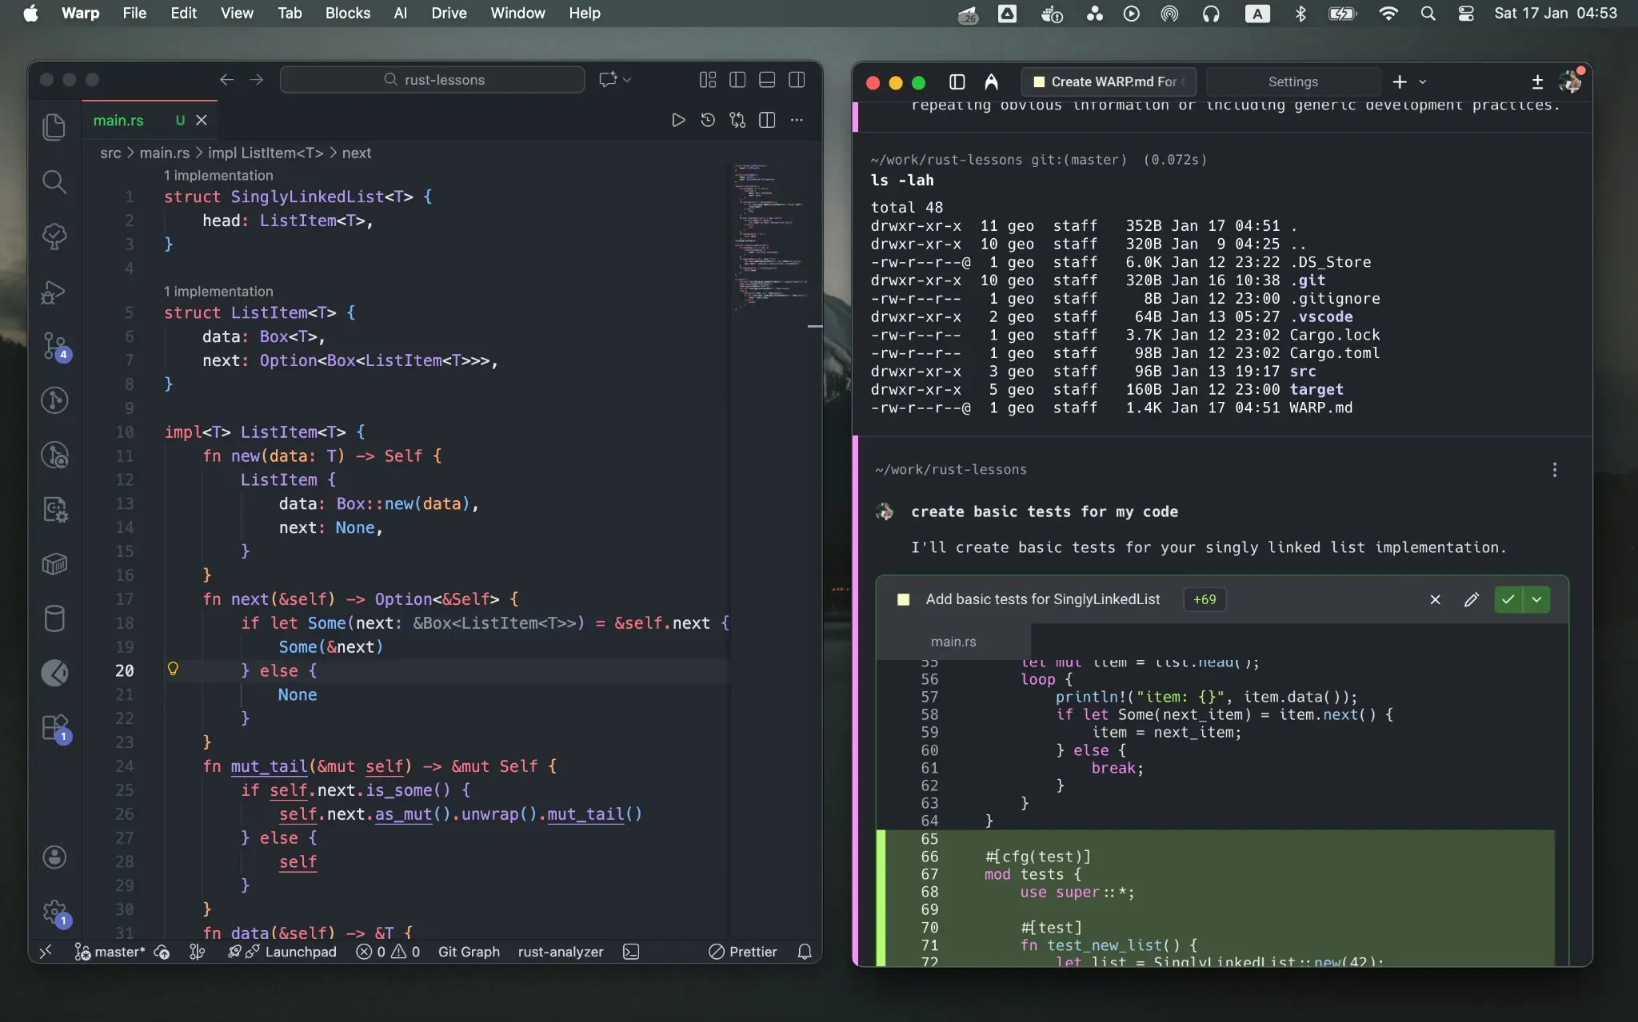Viewport: 1638px width, 1022px height.
Task: Open the Warp agent mode icon
Action: click(992, 82)
